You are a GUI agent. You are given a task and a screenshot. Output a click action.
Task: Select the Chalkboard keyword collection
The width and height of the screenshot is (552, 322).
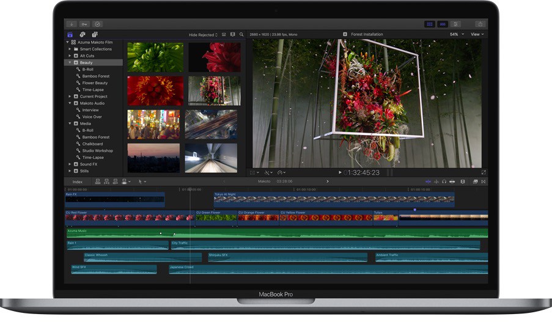92,144
